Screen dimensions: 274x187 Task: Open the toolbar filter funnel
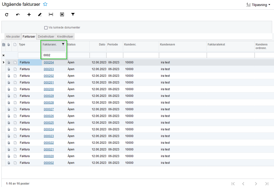pos(73,15)
